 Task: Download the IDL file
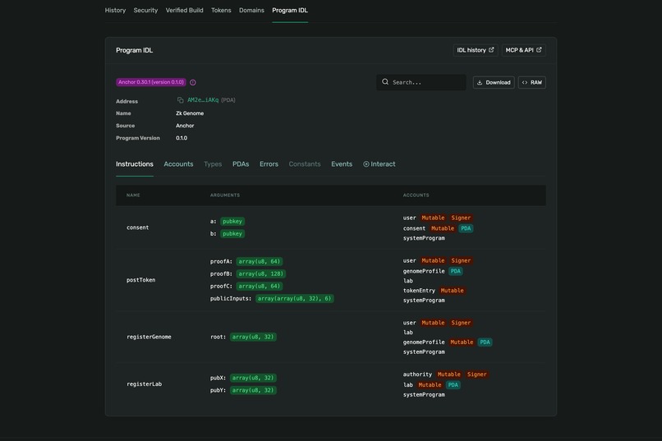click(x=494, y=82)
